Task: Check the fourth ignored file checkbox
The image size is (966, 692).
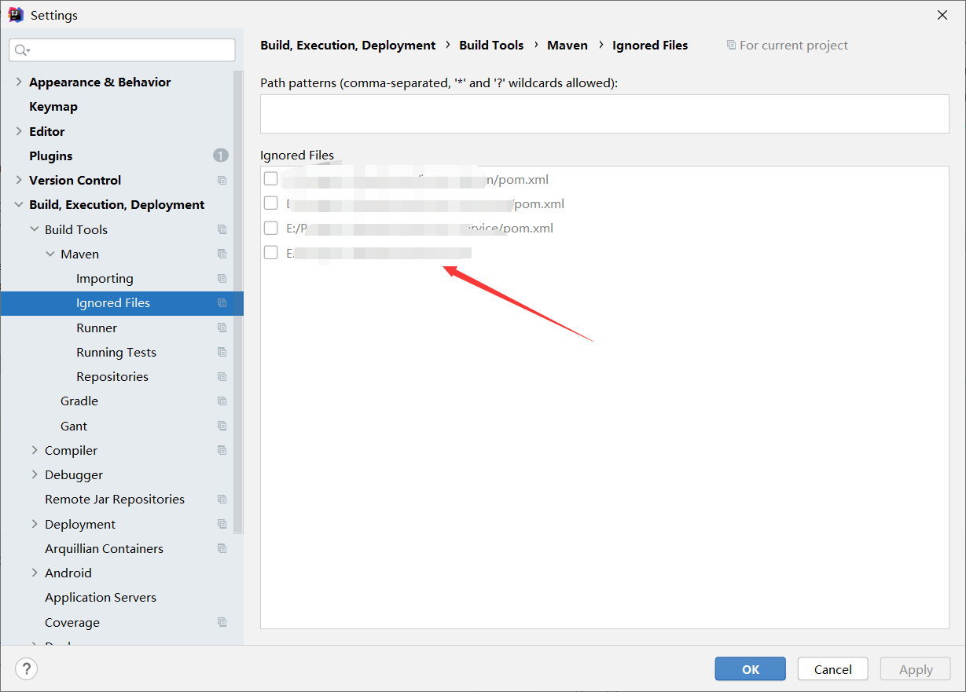Action: tap(271, 252)
